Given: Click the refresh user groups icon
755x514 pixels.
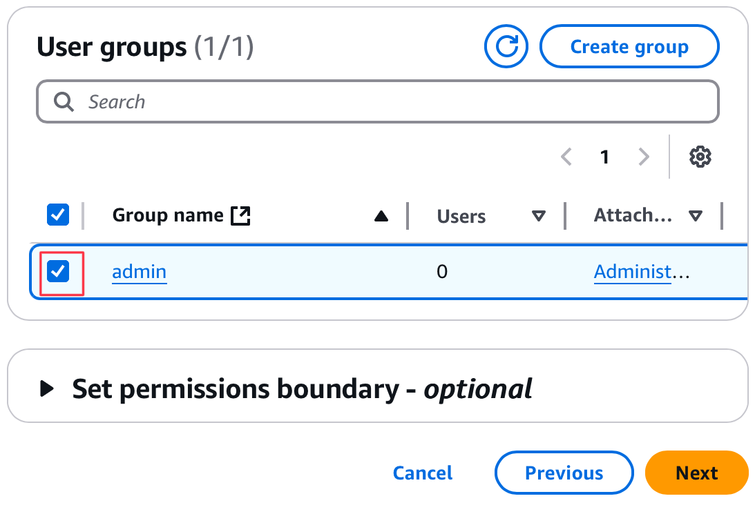Looking at the screenshot, I should pos(506,47).
